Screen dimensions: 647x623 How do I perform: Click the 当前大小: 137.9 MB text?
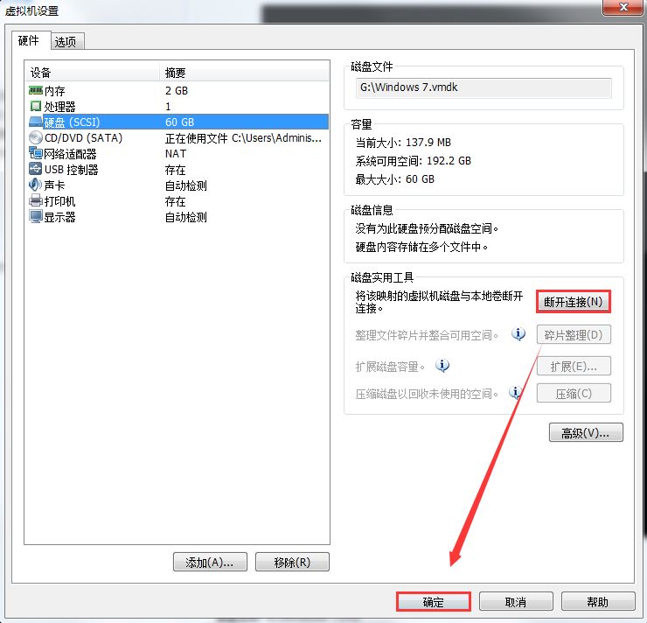click(403, 143)
